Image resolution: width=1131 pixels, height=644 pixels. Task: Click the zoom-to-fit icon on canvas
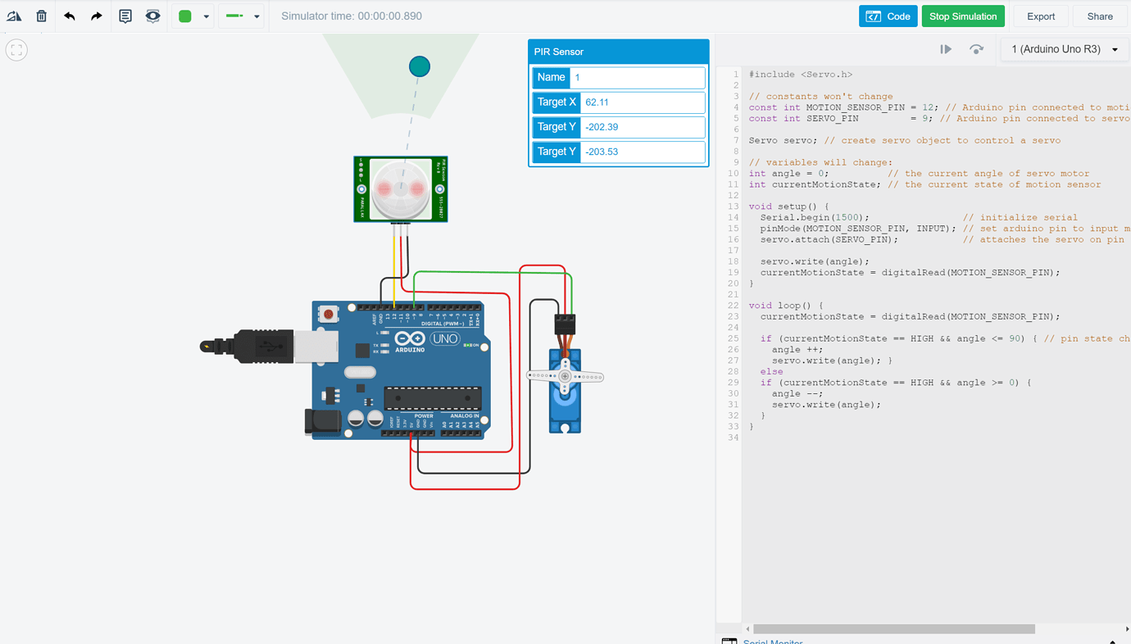16,50
